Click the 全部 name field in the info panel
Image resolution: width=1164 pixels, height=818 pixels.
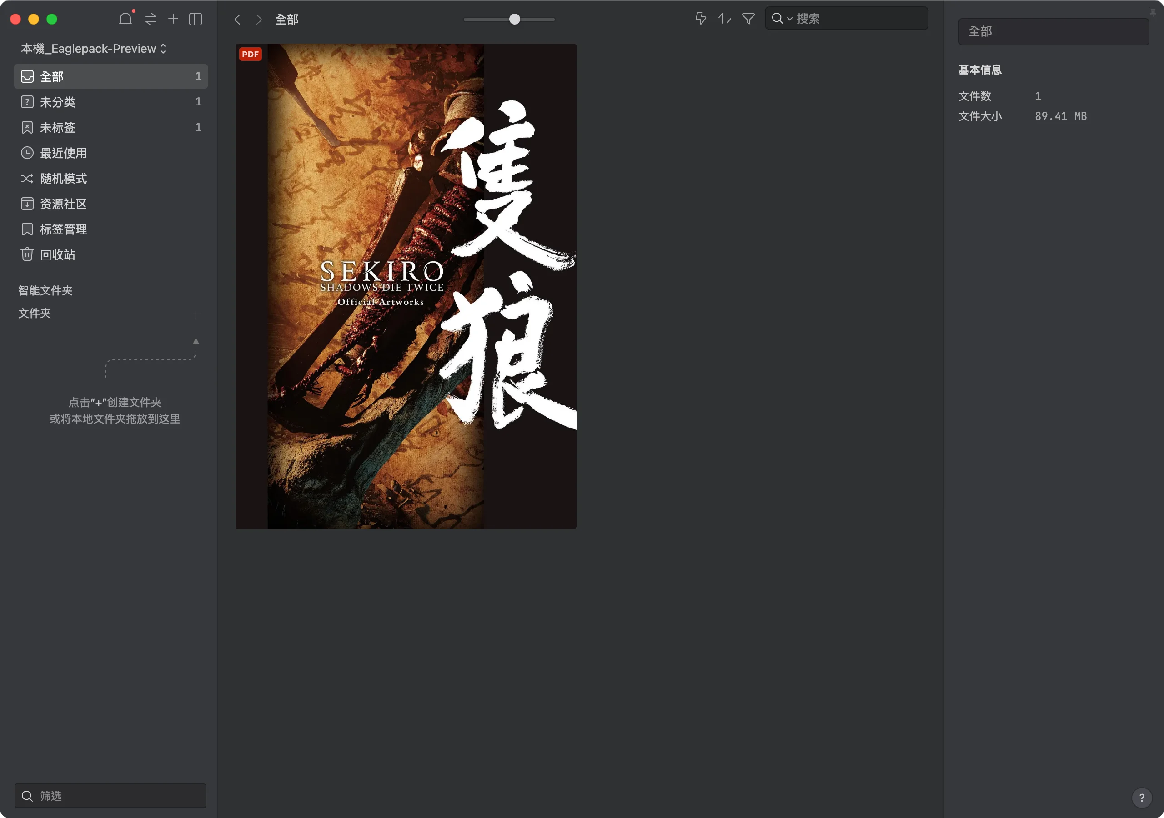tap(1053, 31)
